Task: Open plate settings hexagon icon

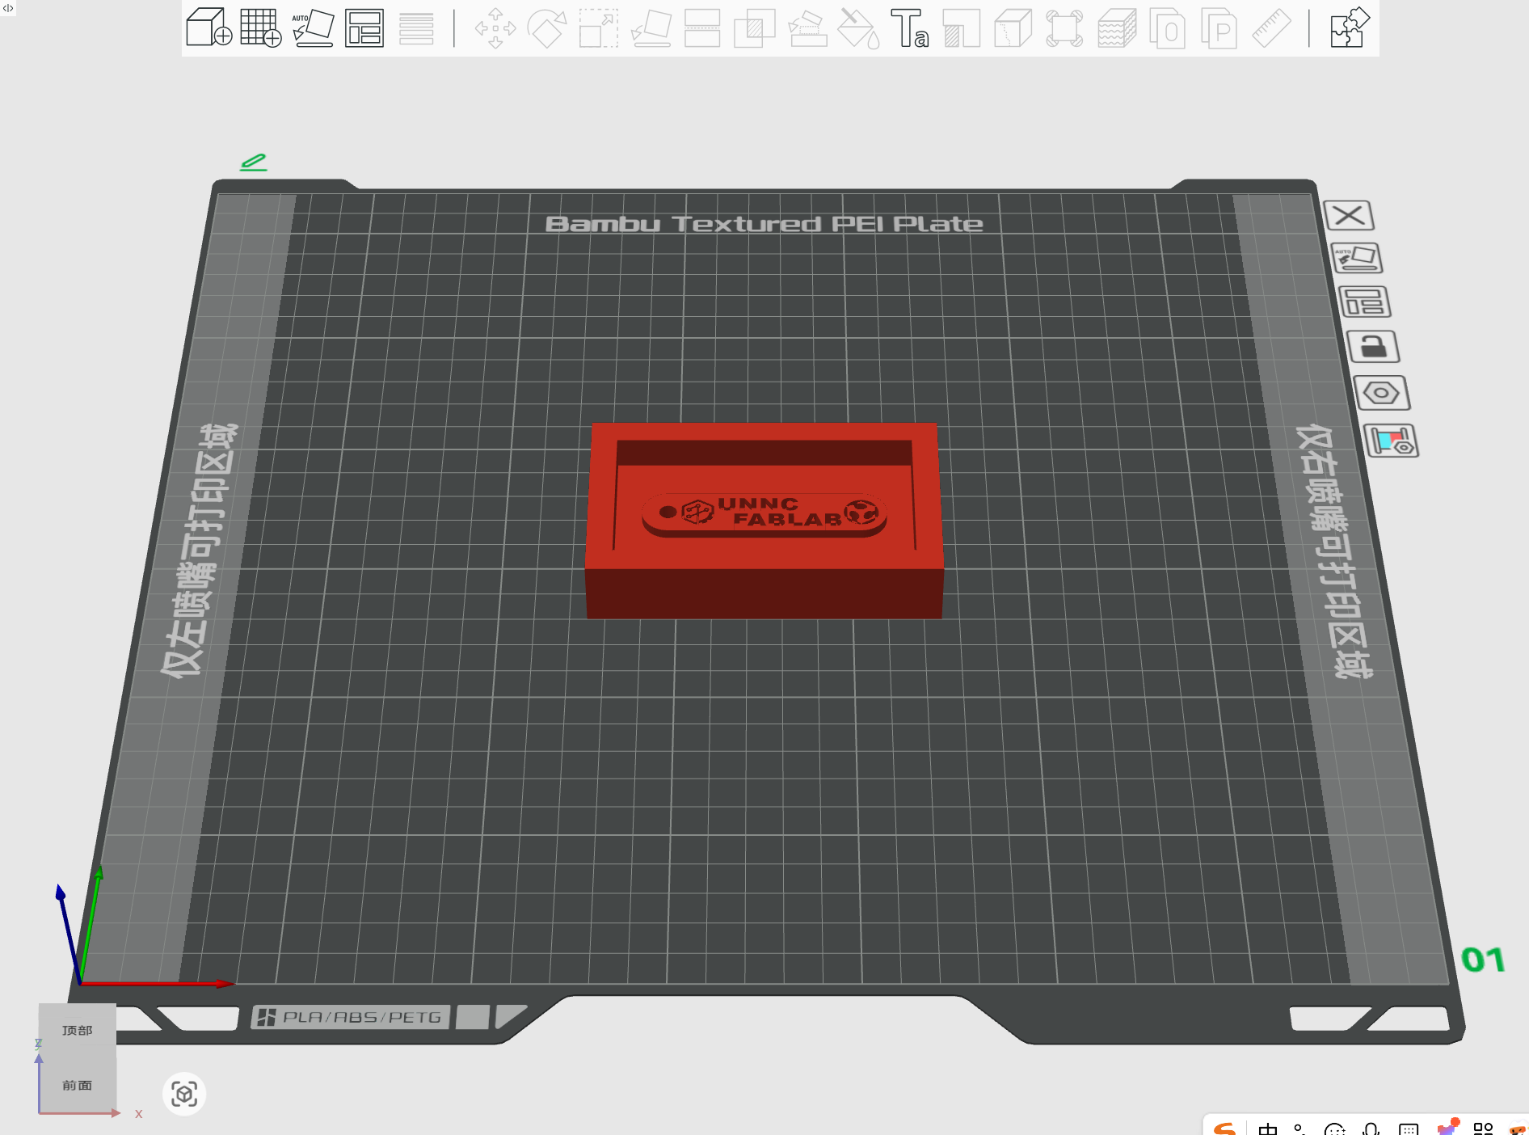Action: coord(1382,394)
